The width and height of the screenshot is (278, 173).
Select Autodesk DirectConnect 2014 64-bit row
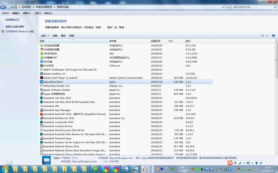(126, 130)
